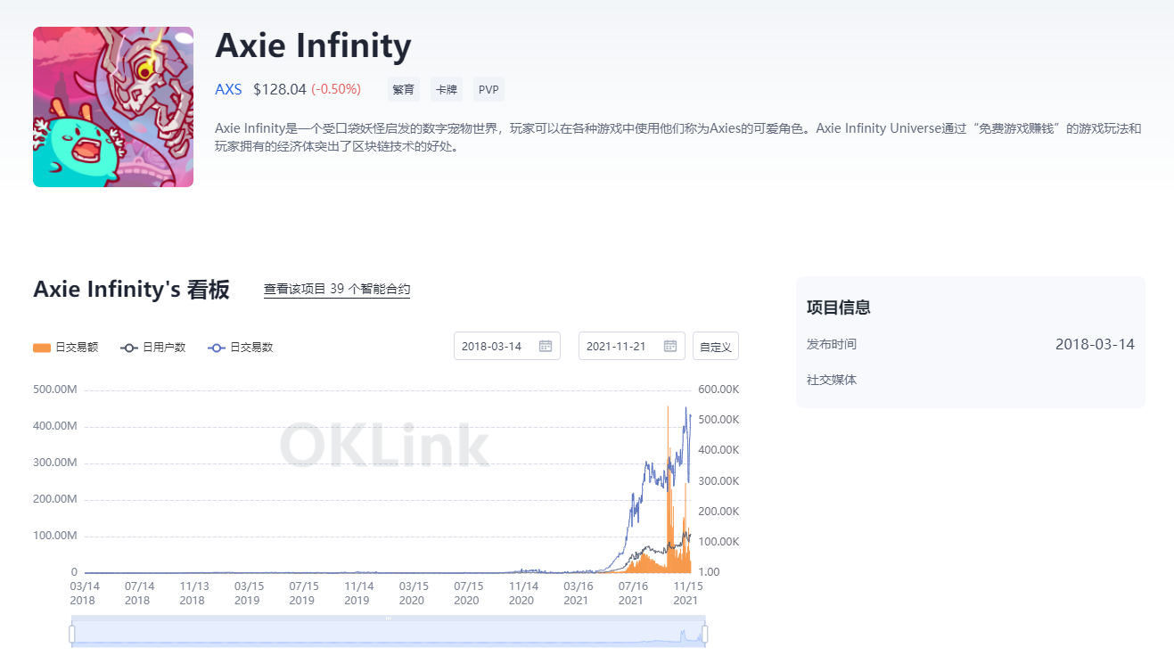
Task: Select the 卡牌 tag
Action: click(446, 89)
